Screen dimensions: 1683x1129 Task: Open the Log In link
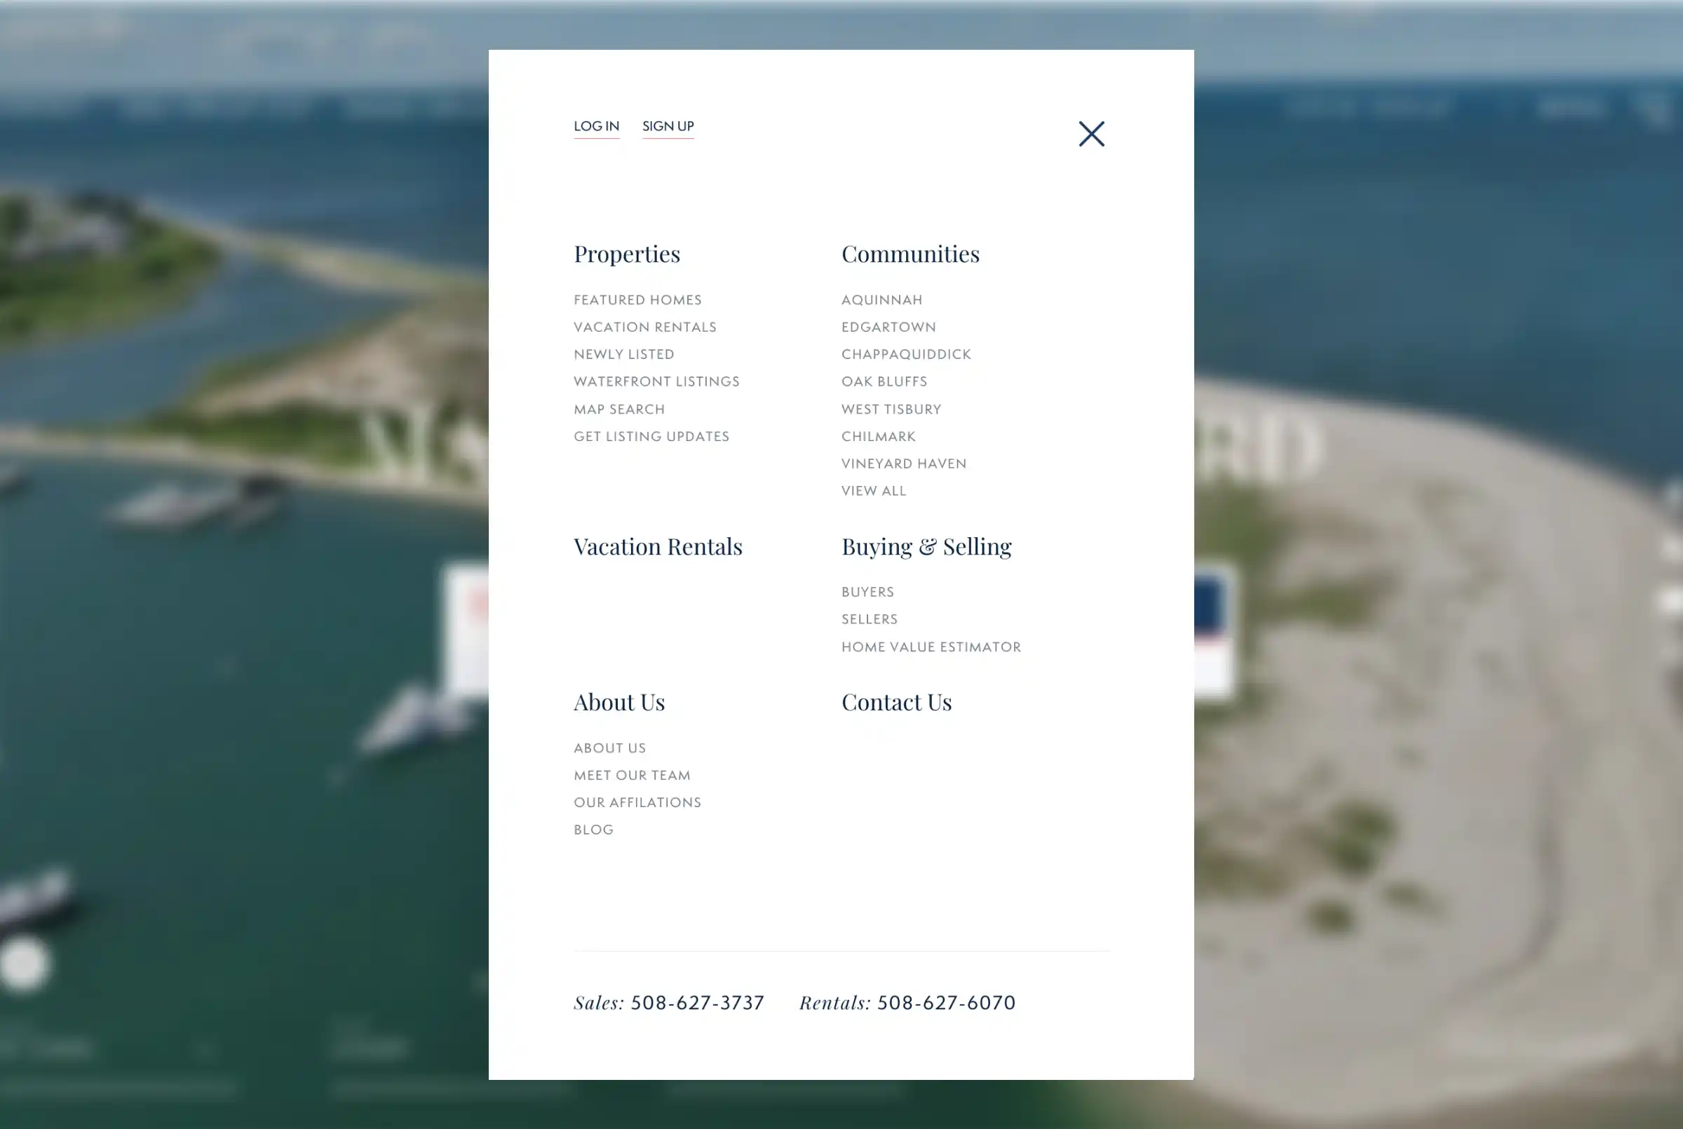point(596,126)
